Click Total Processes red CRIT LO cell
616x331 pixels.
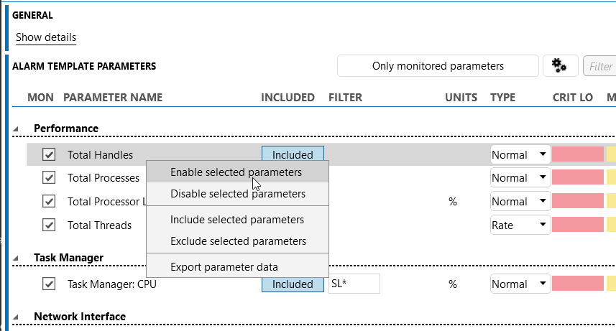coord(577,177)
